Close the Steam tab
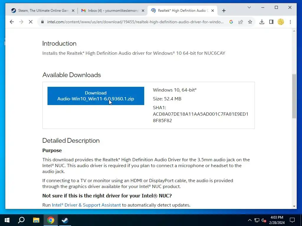 point(73,11)
